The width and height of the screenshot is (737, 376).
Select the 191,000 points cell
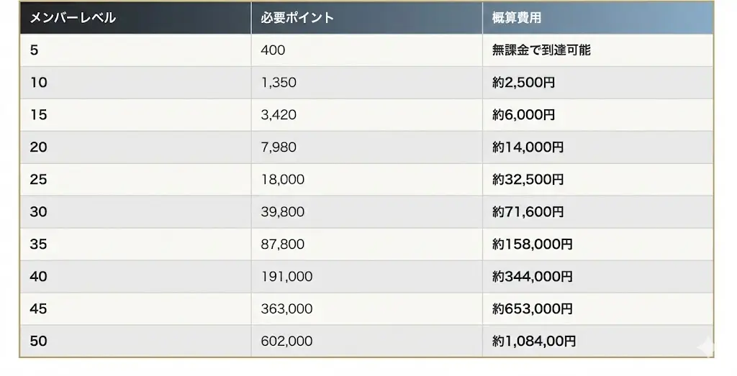pyautogui.click(x=286, y=277)
